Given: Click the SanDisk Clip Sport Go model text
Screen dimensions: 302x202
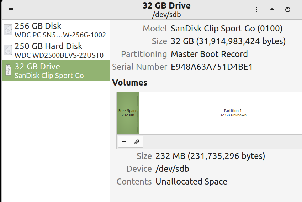Looking at the screenshot, I should pyautogui.click(x=227, y=29).
